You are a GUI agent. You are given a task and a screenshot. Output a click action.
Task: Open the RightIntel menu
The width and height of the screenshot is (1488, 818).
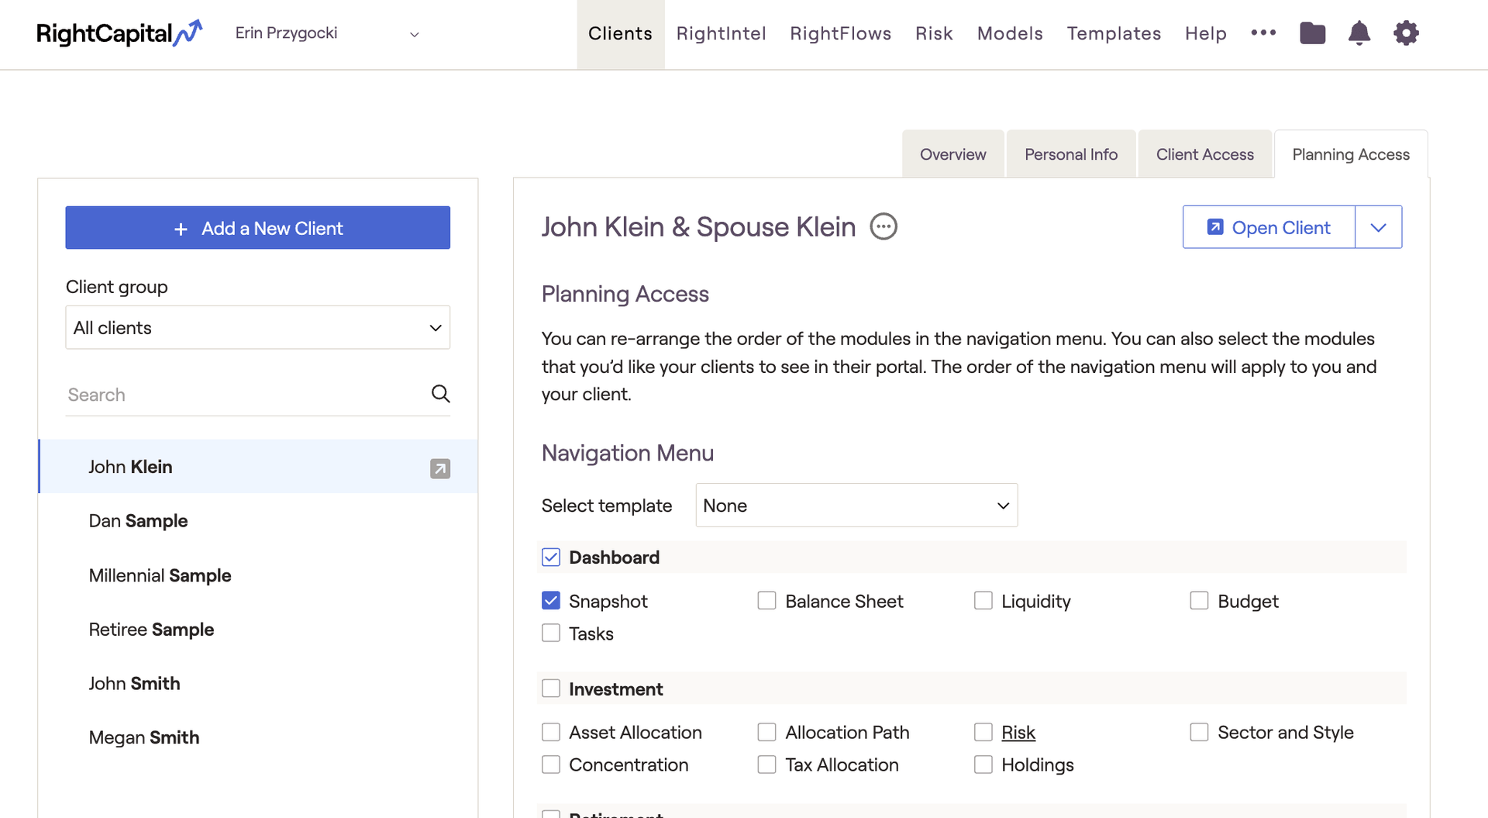pos(721,34)
